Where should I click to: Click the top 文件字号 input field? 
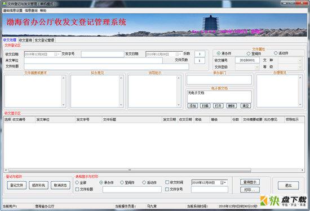pos(103,54)
